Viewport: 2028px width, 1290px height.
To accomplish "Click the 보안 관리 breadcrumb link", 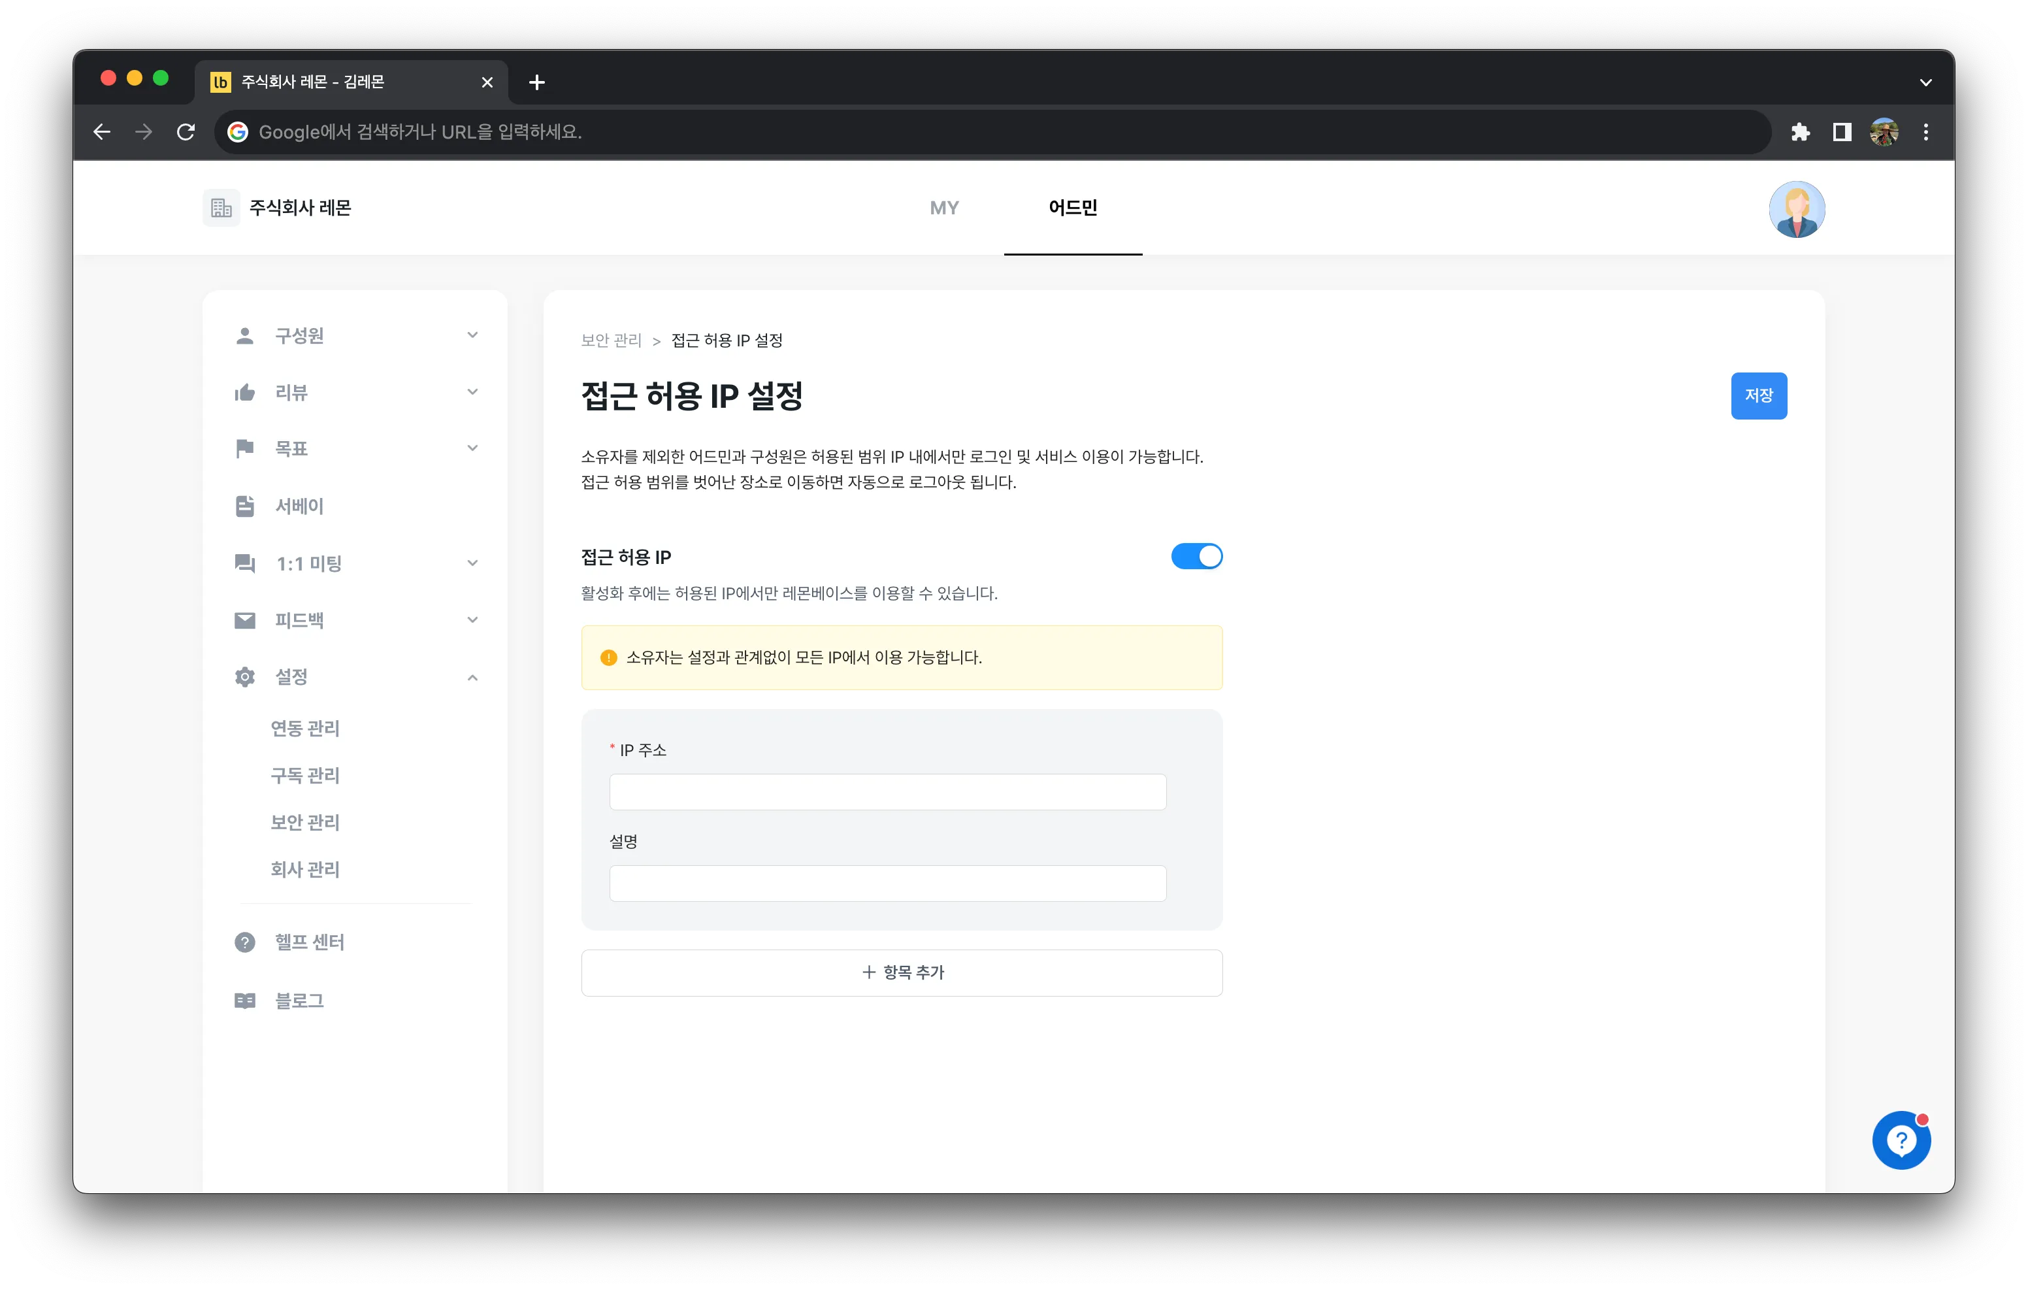I will [x=611, y=340].
